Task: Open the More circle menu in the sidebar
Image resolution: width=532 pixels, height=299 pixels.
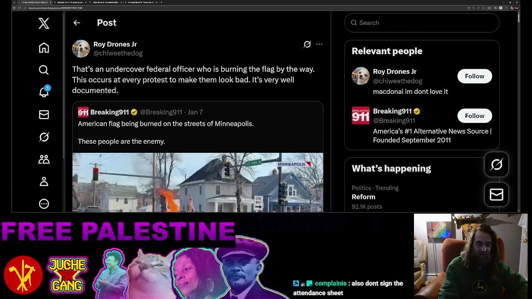Action: tap(44, 204)
